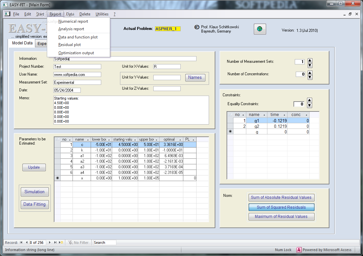Go to next record arrow

pyautogui.click(x=49, y=243)
